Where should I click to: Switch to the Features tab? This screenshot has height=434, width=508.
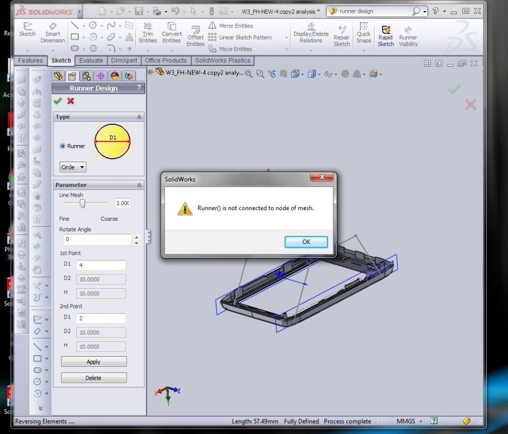click(x=31, y=61)
